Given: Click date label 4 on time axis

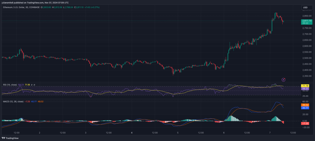Looking at the screenshot, I should tap(132, 133).
